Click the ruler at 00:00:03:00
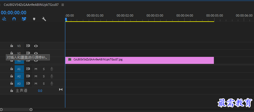Viewport: 254px width, 112px height. tap(155, 16)
